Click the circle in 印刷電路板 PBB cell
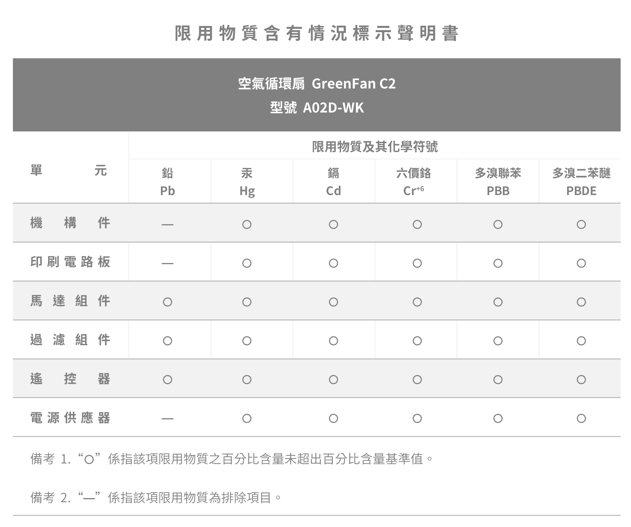Screen dimensions: 631x527 pos(498,263)
